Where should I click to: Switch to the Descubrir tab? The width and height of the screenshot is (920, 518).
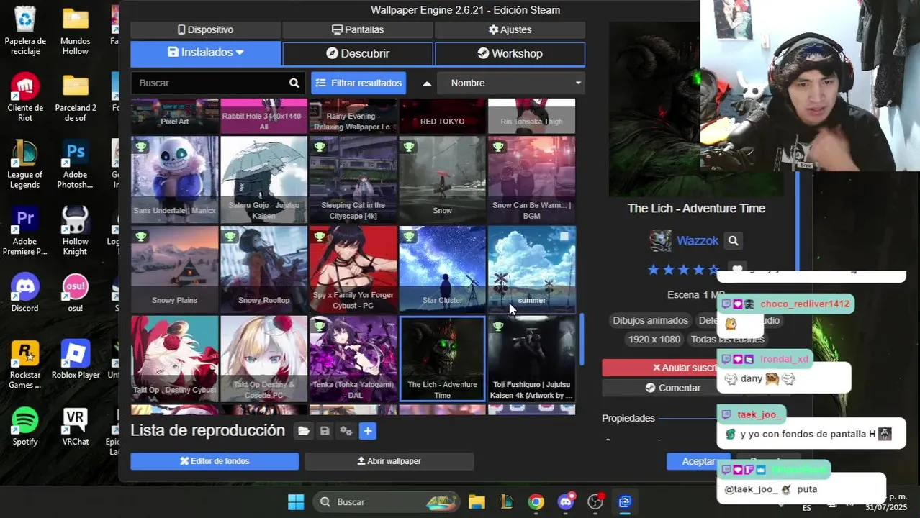coord(358,53)
